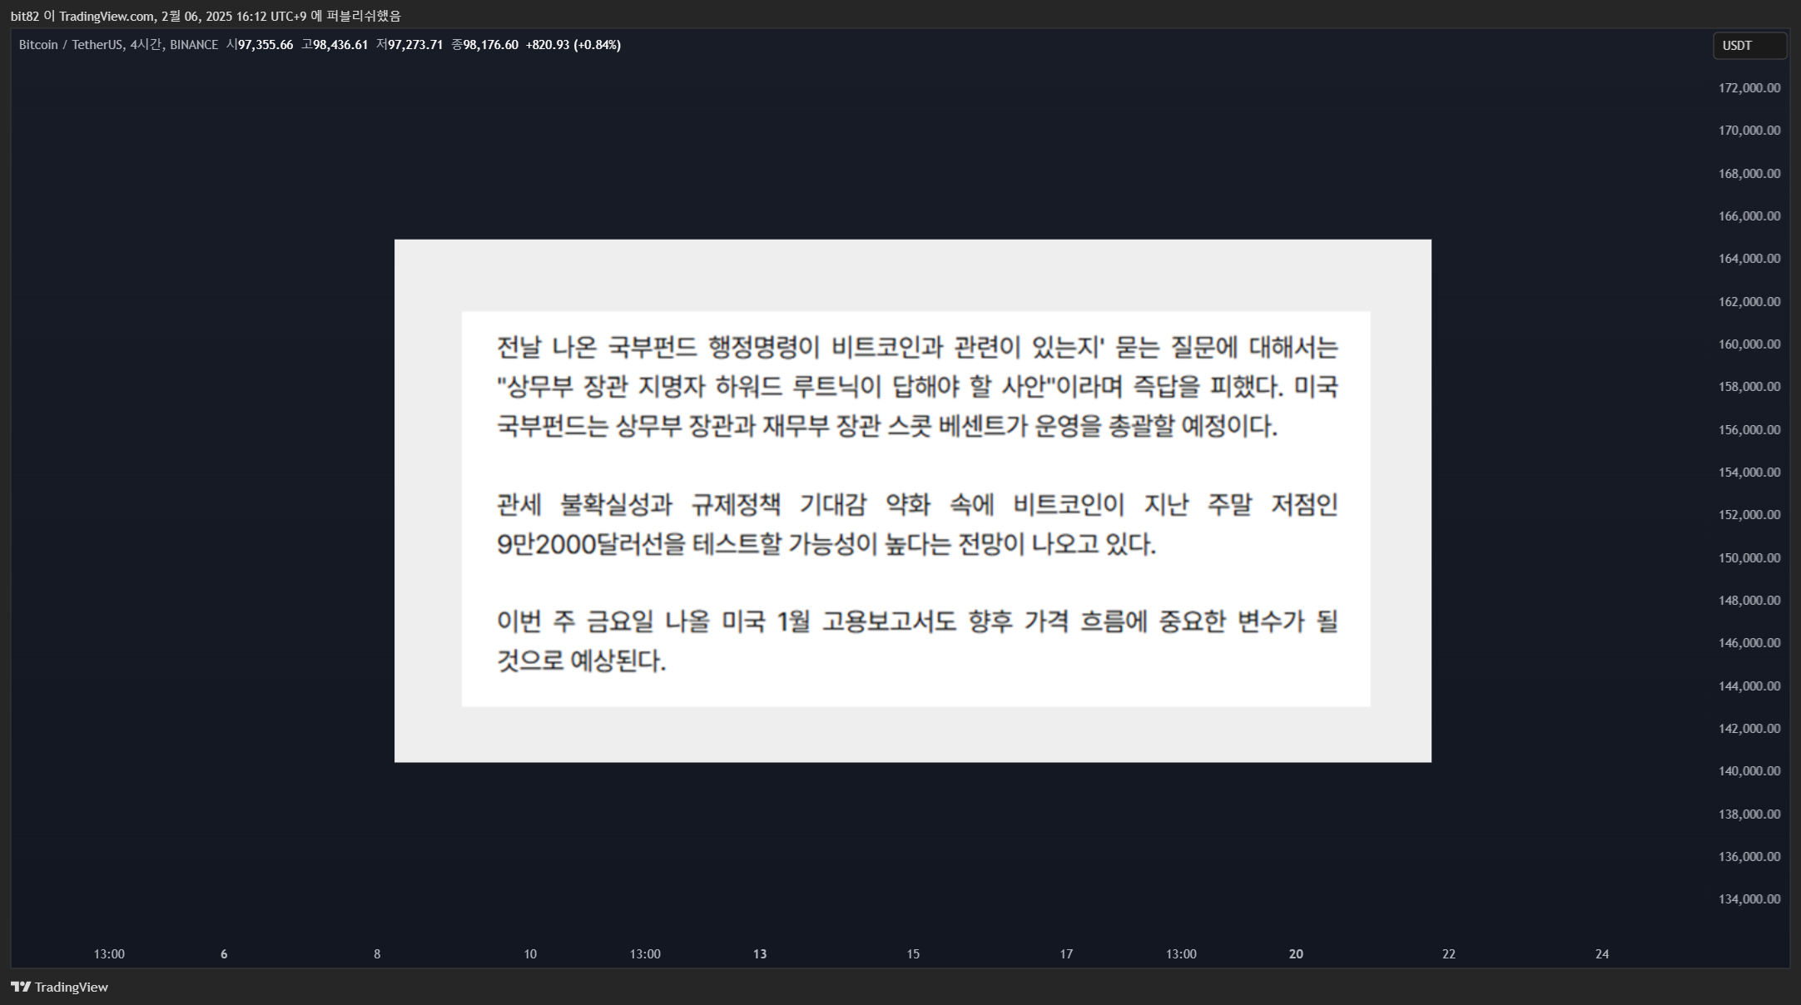
Task: Click the 148,000.00 price axis label
Action: pyautogui.click(x=1749, y=601)
